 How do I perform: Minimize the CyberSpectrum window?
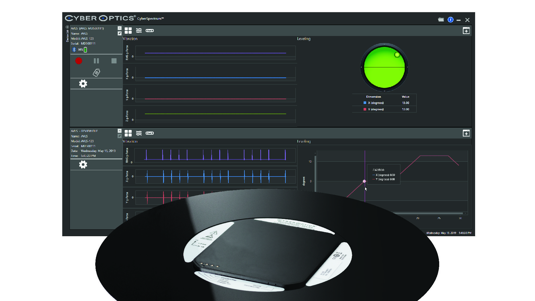click(459, 20)
